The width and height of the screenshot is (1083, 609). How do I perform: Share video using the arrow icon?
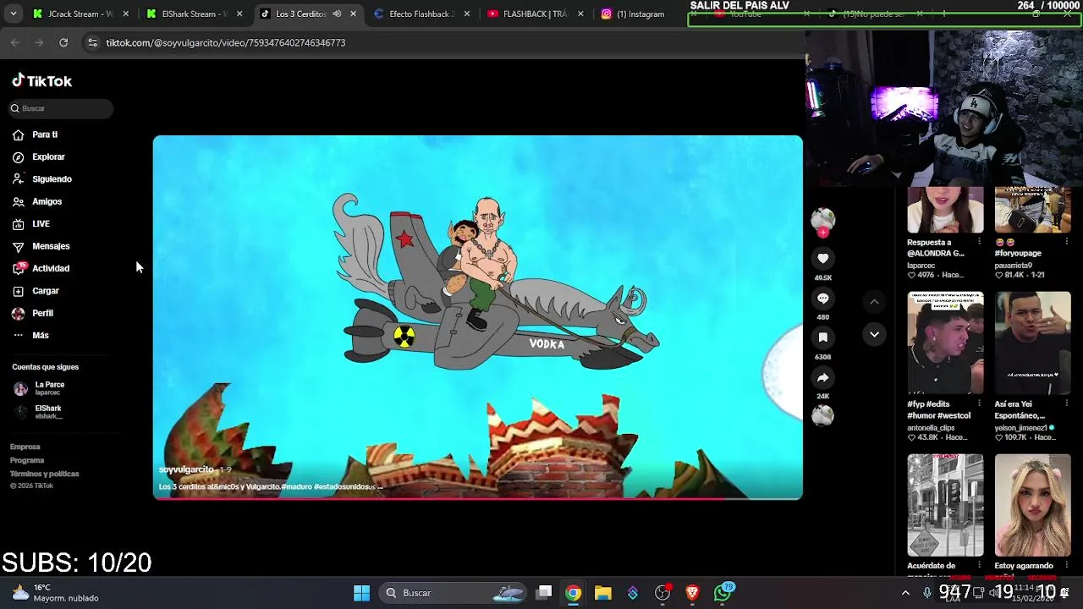point(822,378)
